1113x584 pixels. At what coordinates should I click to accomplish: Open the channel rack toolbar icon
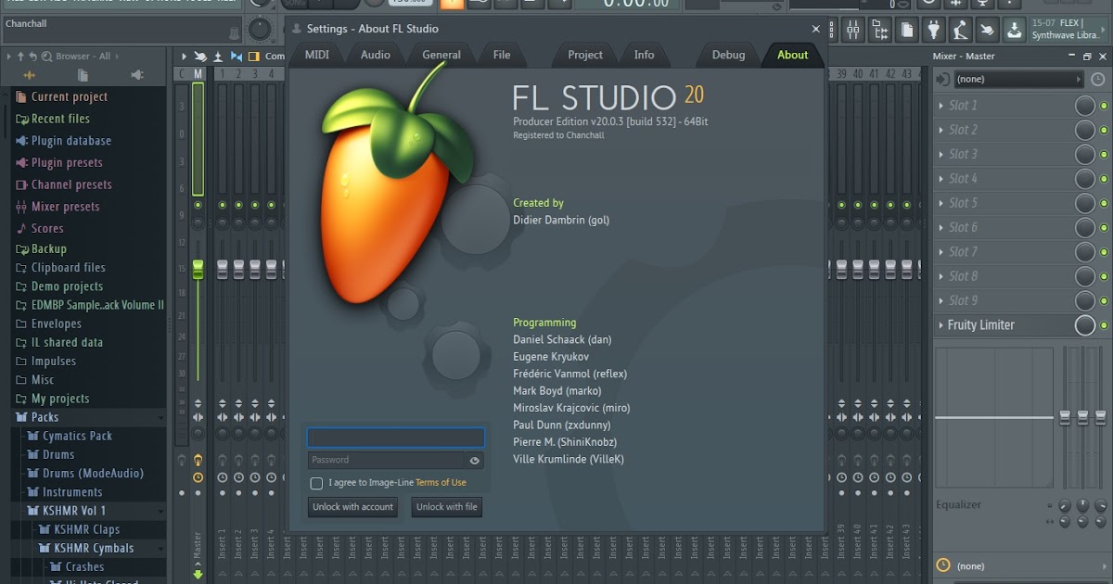tap(831, 29)
